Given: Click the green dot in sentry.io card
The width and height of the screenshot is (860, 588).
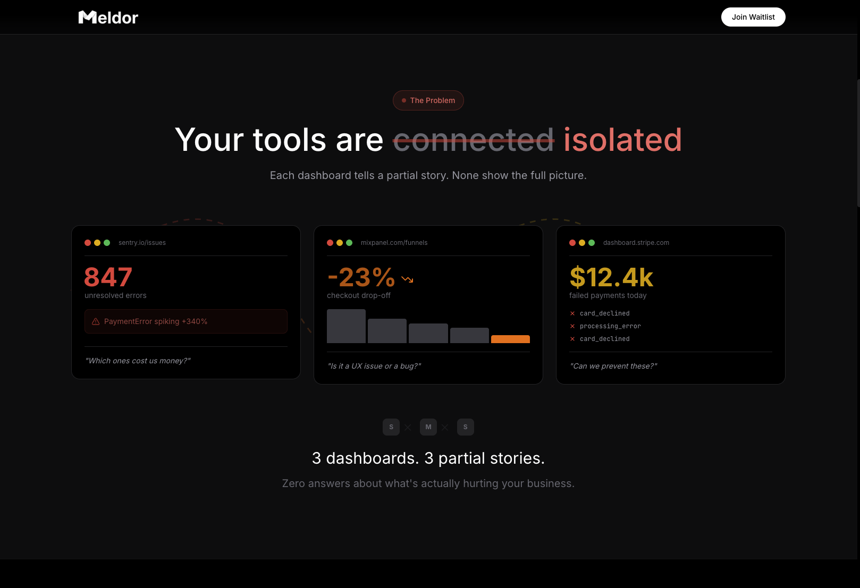Looking at the screenshot, I should click(x=107, y=243).
